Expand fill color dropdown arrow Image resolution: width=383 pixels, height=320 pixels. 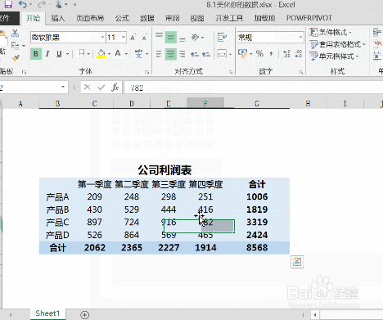click(x=109, y=54)
